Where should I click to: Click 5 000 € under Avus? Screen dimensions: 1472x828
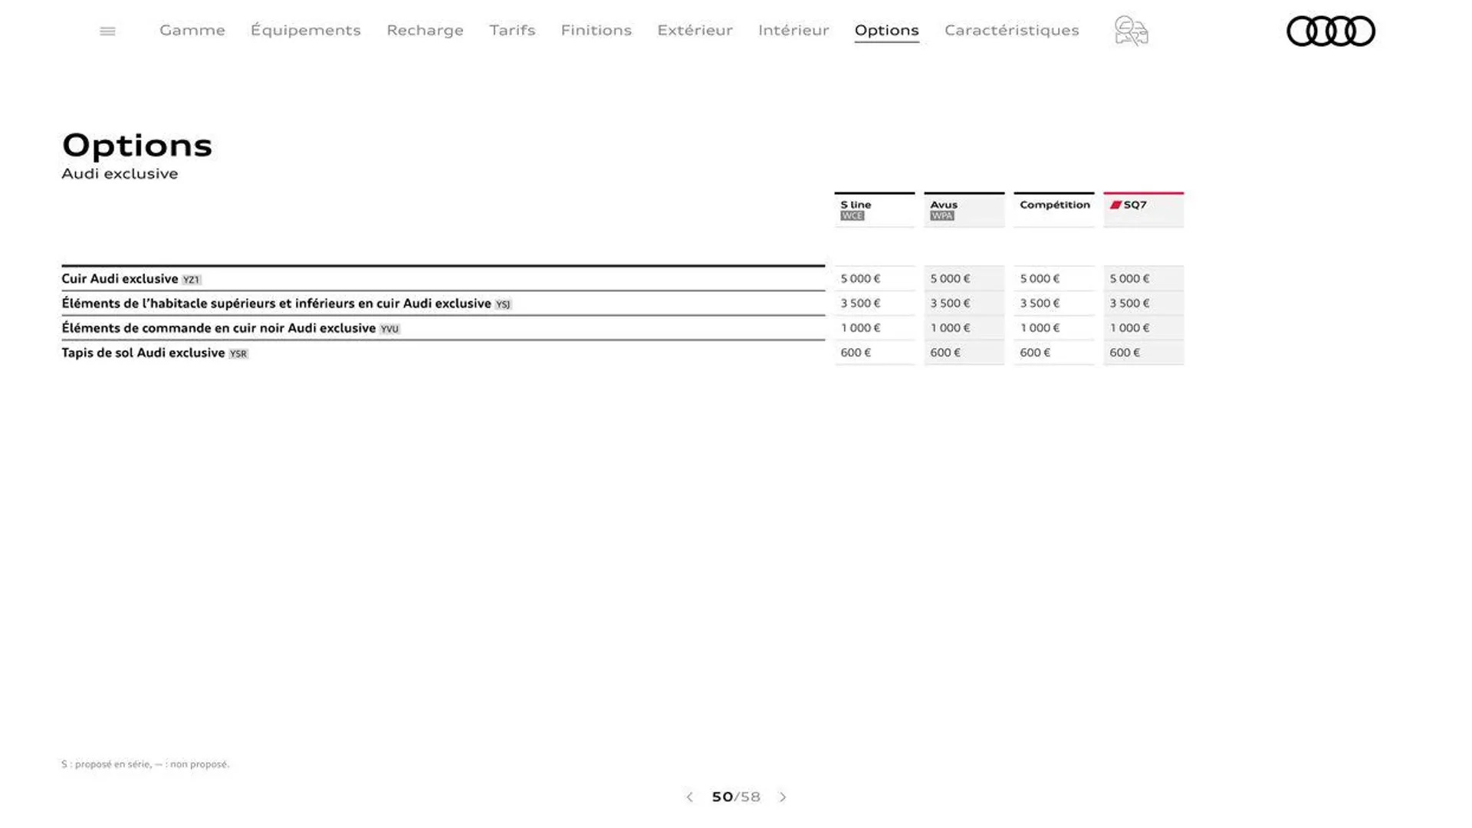pyautogui.click(x=950, y=278)
